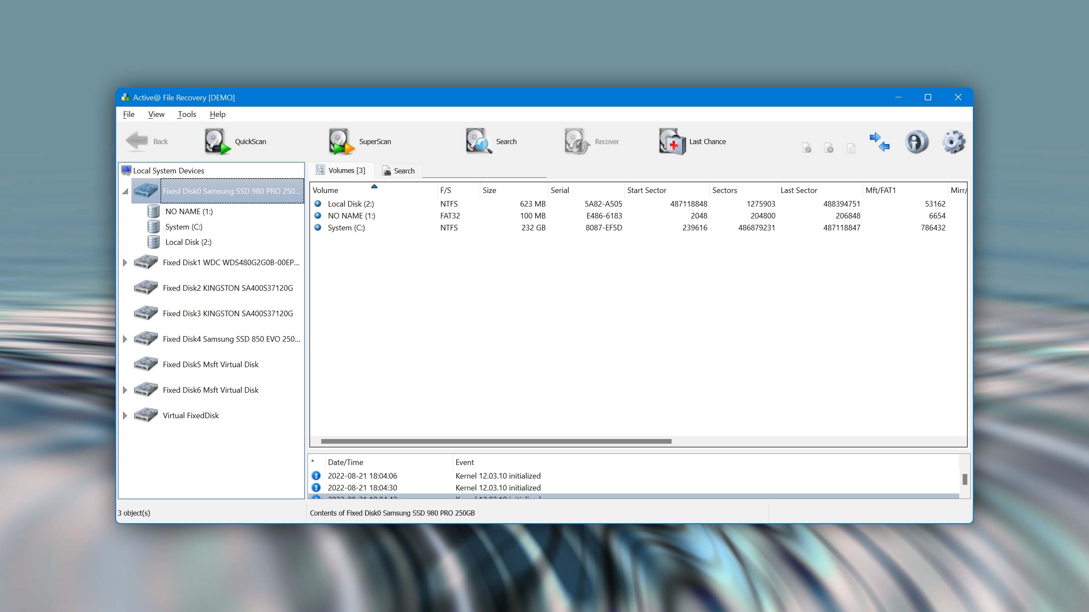The image size is (1089, 612).
Task: Sort by Last Sector column header
Action: tap(819, 190)
